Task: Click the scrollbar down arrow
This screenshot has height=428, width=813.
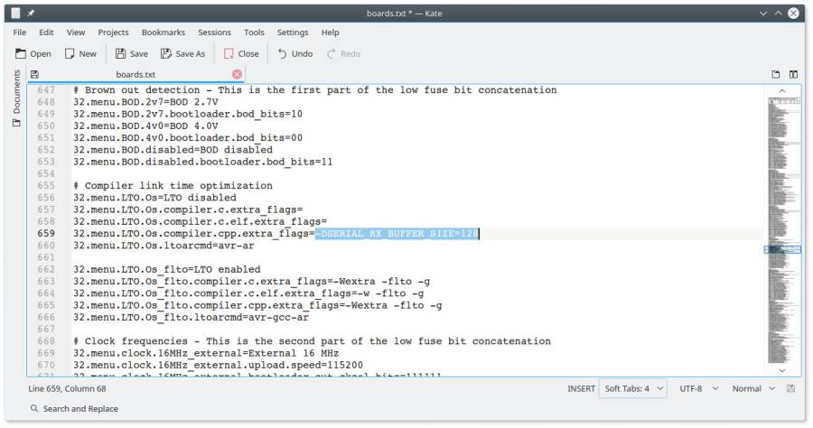Action: (x=782, y=370)
